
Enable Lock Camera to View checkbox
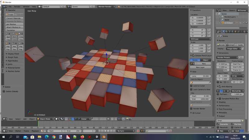(191, 89)
